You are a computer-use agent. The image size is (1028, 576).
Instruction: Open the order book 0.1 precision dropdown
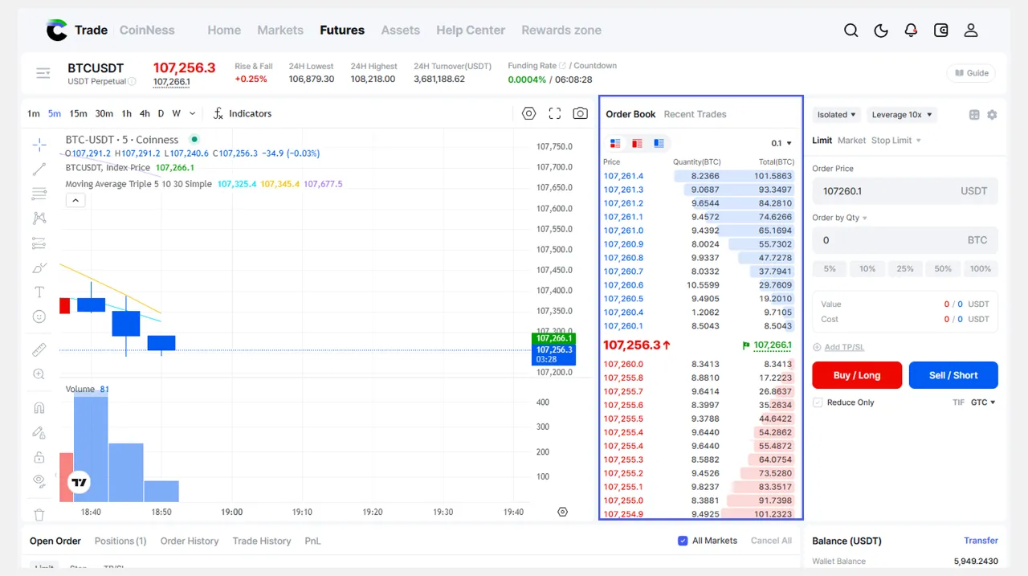point(781,144)
